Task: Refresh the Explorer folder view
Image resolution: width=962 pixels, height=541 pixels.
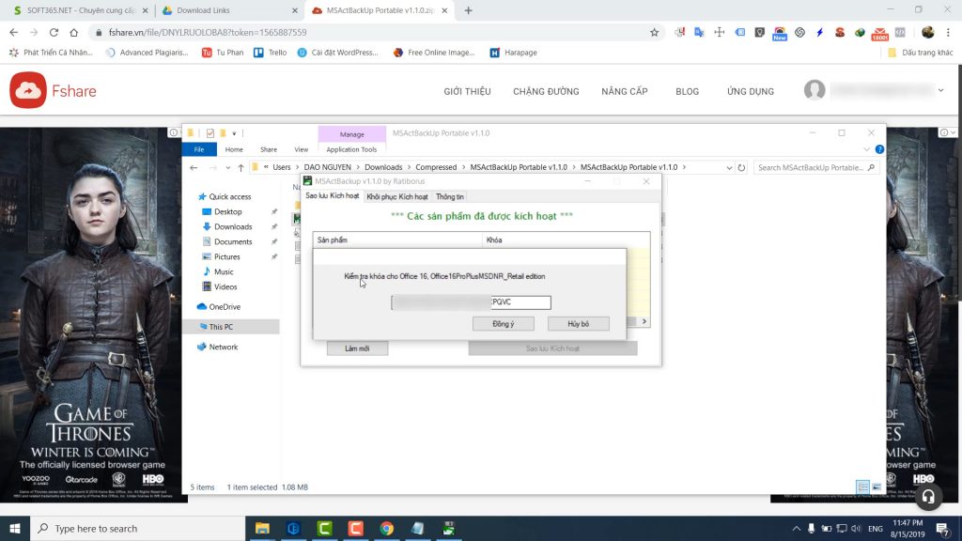Action: click(741, 167)
